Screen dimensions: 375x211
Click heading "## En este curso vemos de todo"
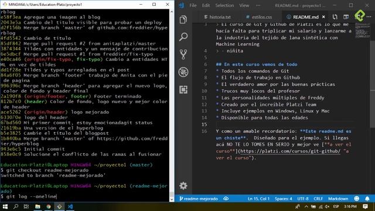point(257,64)
